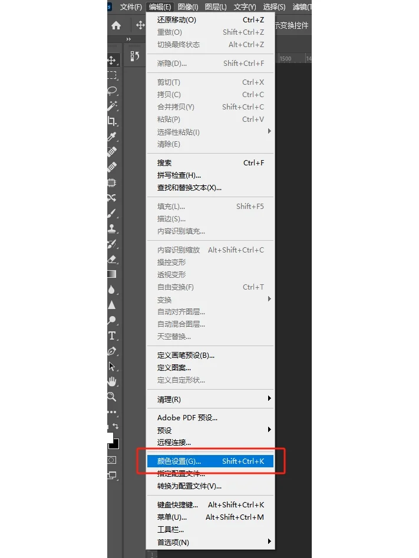Screen dimensions: 419x558
Task: Choose 还原移动(O) menu entry
Action: (210, 20)
